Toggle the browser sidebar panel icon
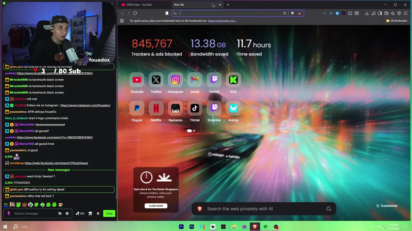Viewport: 412px width, 231px height. (380, 13)
